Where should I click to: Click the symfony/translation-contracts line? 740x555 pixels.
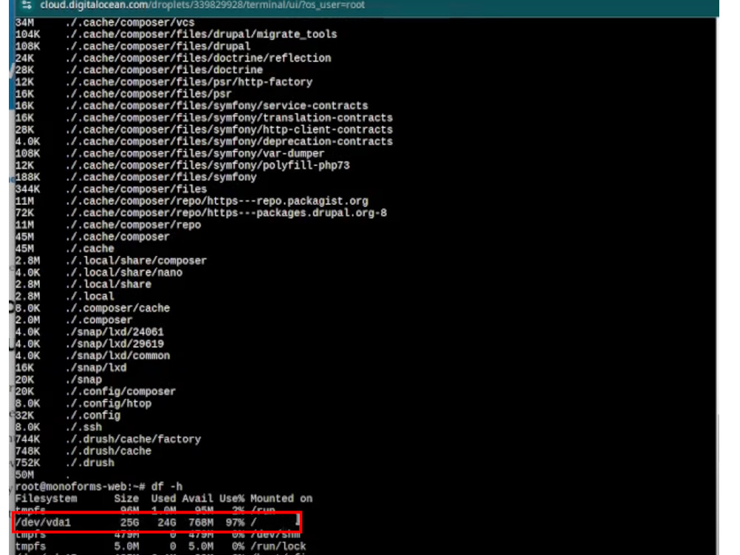click(204, 118)
